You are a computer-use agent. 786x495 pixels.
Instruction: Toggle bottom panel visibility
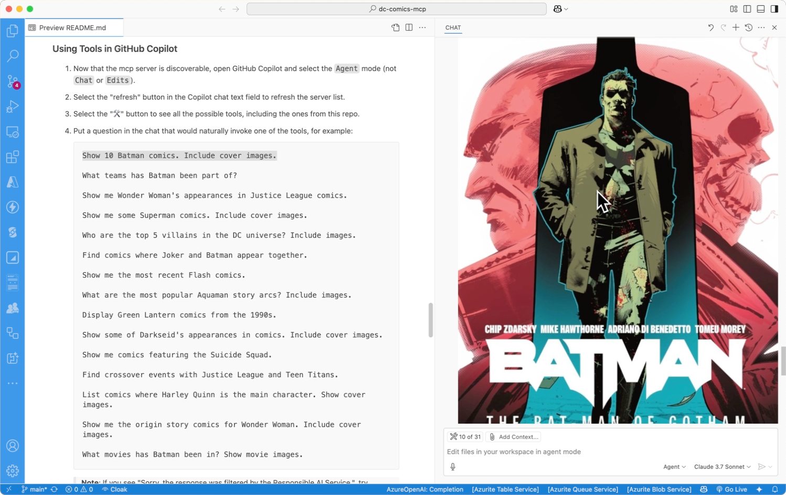(x=761, y=9)
